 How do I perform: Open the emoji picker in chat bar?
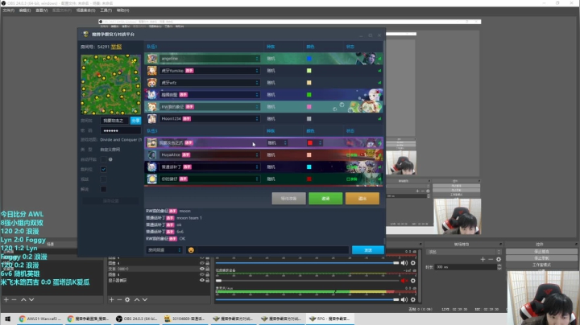click(x=191, y=250)
